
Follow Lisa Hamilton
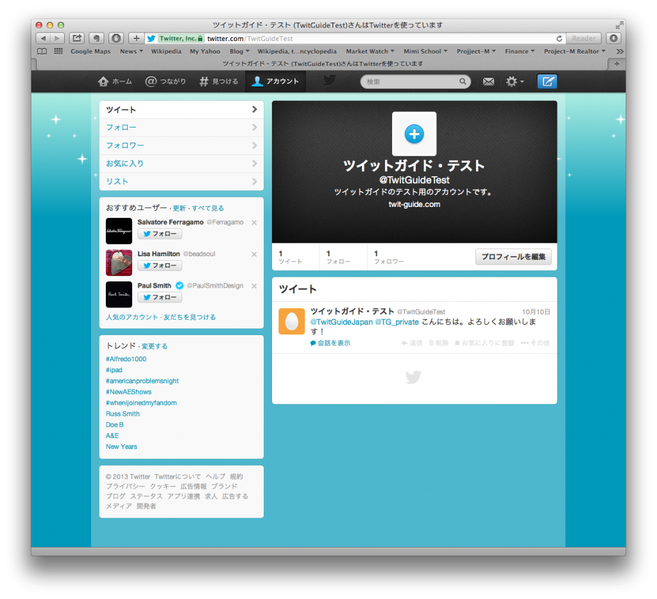point(160,266)
